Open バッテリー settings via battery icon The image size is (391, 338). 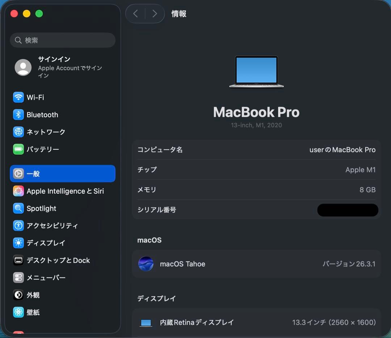18,149
